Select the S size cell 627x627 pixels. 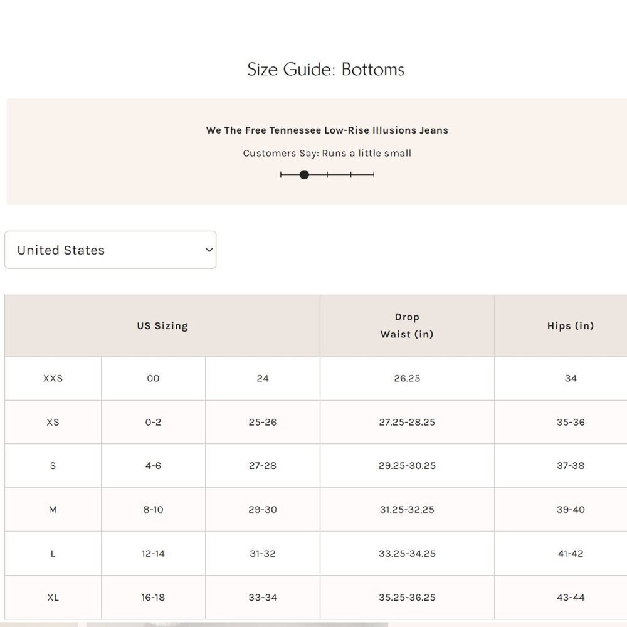point(53,466)
